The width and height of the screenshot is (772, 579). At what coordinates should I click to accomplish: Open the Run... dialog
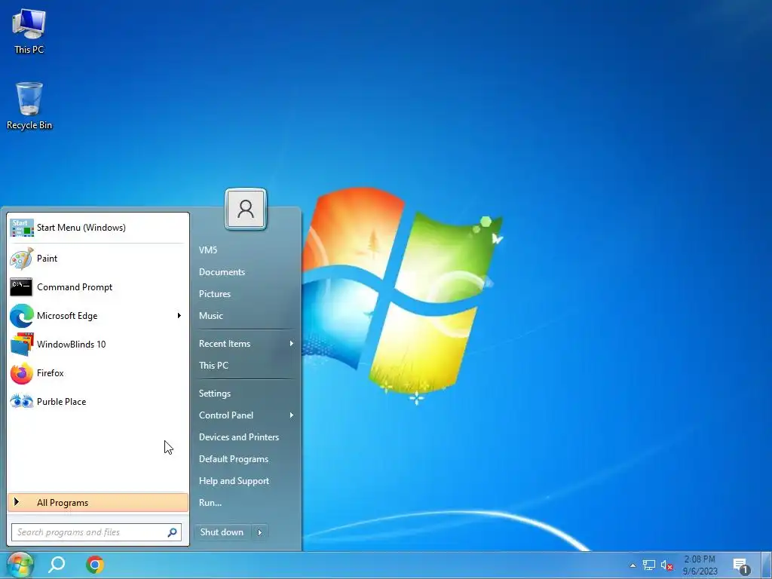tap(210, 503)
